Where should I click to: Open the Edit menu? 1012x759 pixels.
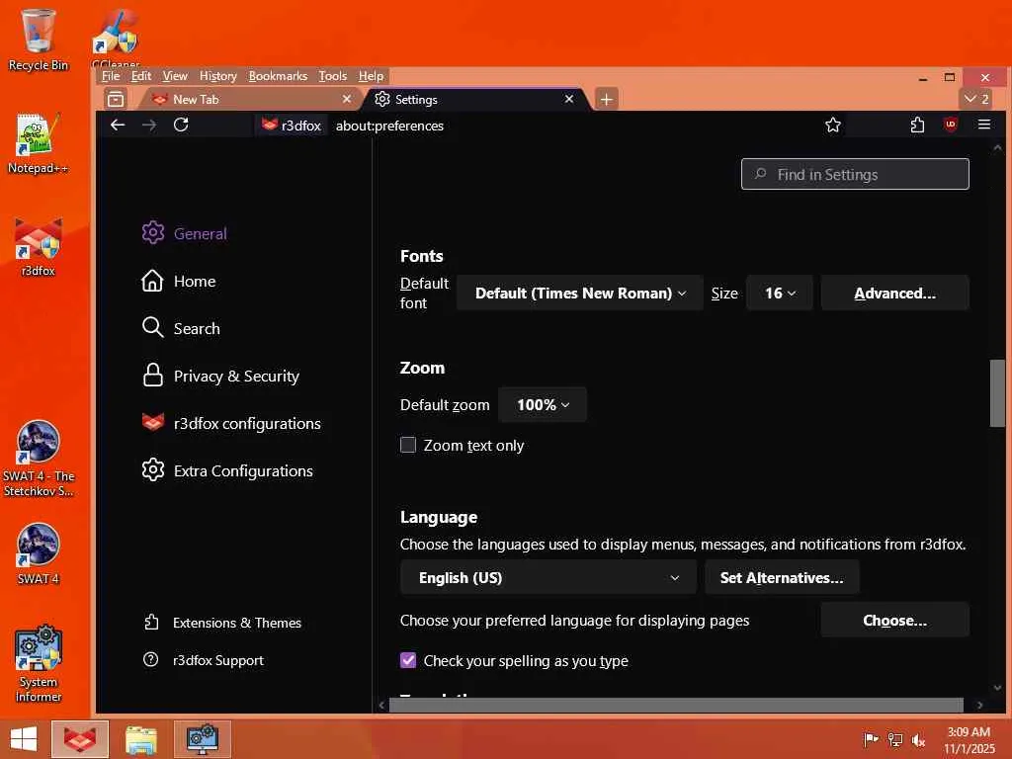coord(140,75)
